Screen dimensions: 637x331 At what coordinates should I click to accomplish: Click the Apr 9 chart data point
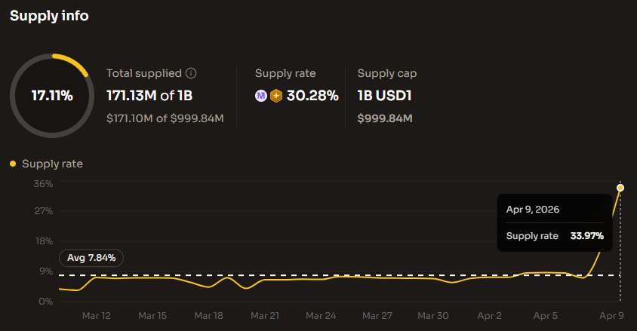point(620,188)
